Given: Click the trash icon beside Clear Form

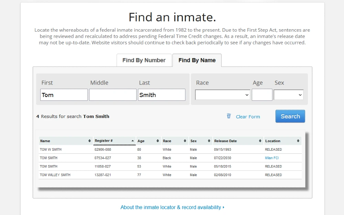Looking at the screenshot, I should 229,116.
